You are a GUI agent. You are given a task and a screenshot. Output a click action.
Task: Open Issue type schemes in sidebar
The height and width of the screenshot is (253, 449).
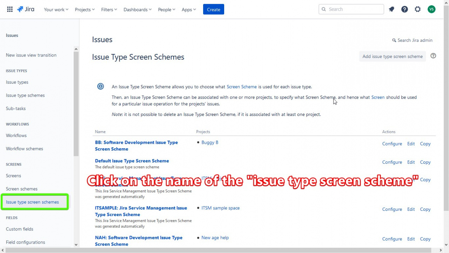coord(25,96)
